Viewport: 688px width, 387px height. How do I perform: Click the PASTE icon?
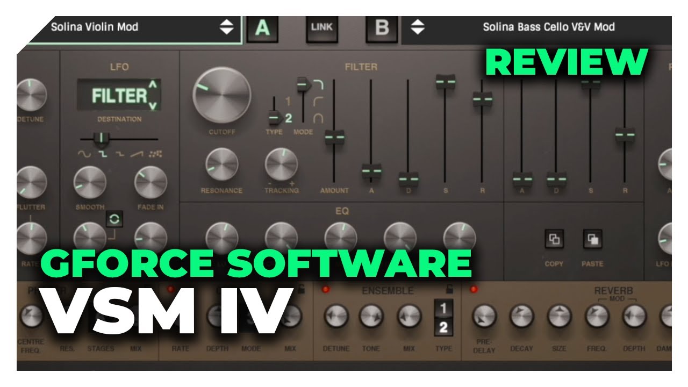tap(592, 239)
